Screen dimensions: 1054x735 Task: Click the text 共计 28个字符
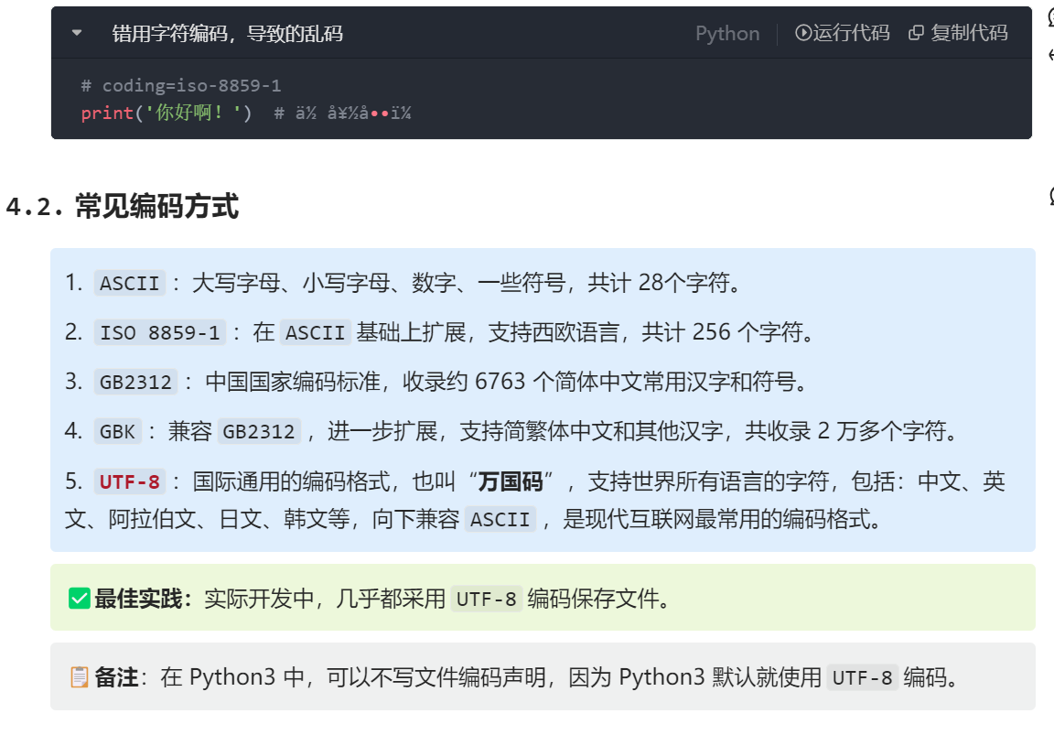click(659, 283)
